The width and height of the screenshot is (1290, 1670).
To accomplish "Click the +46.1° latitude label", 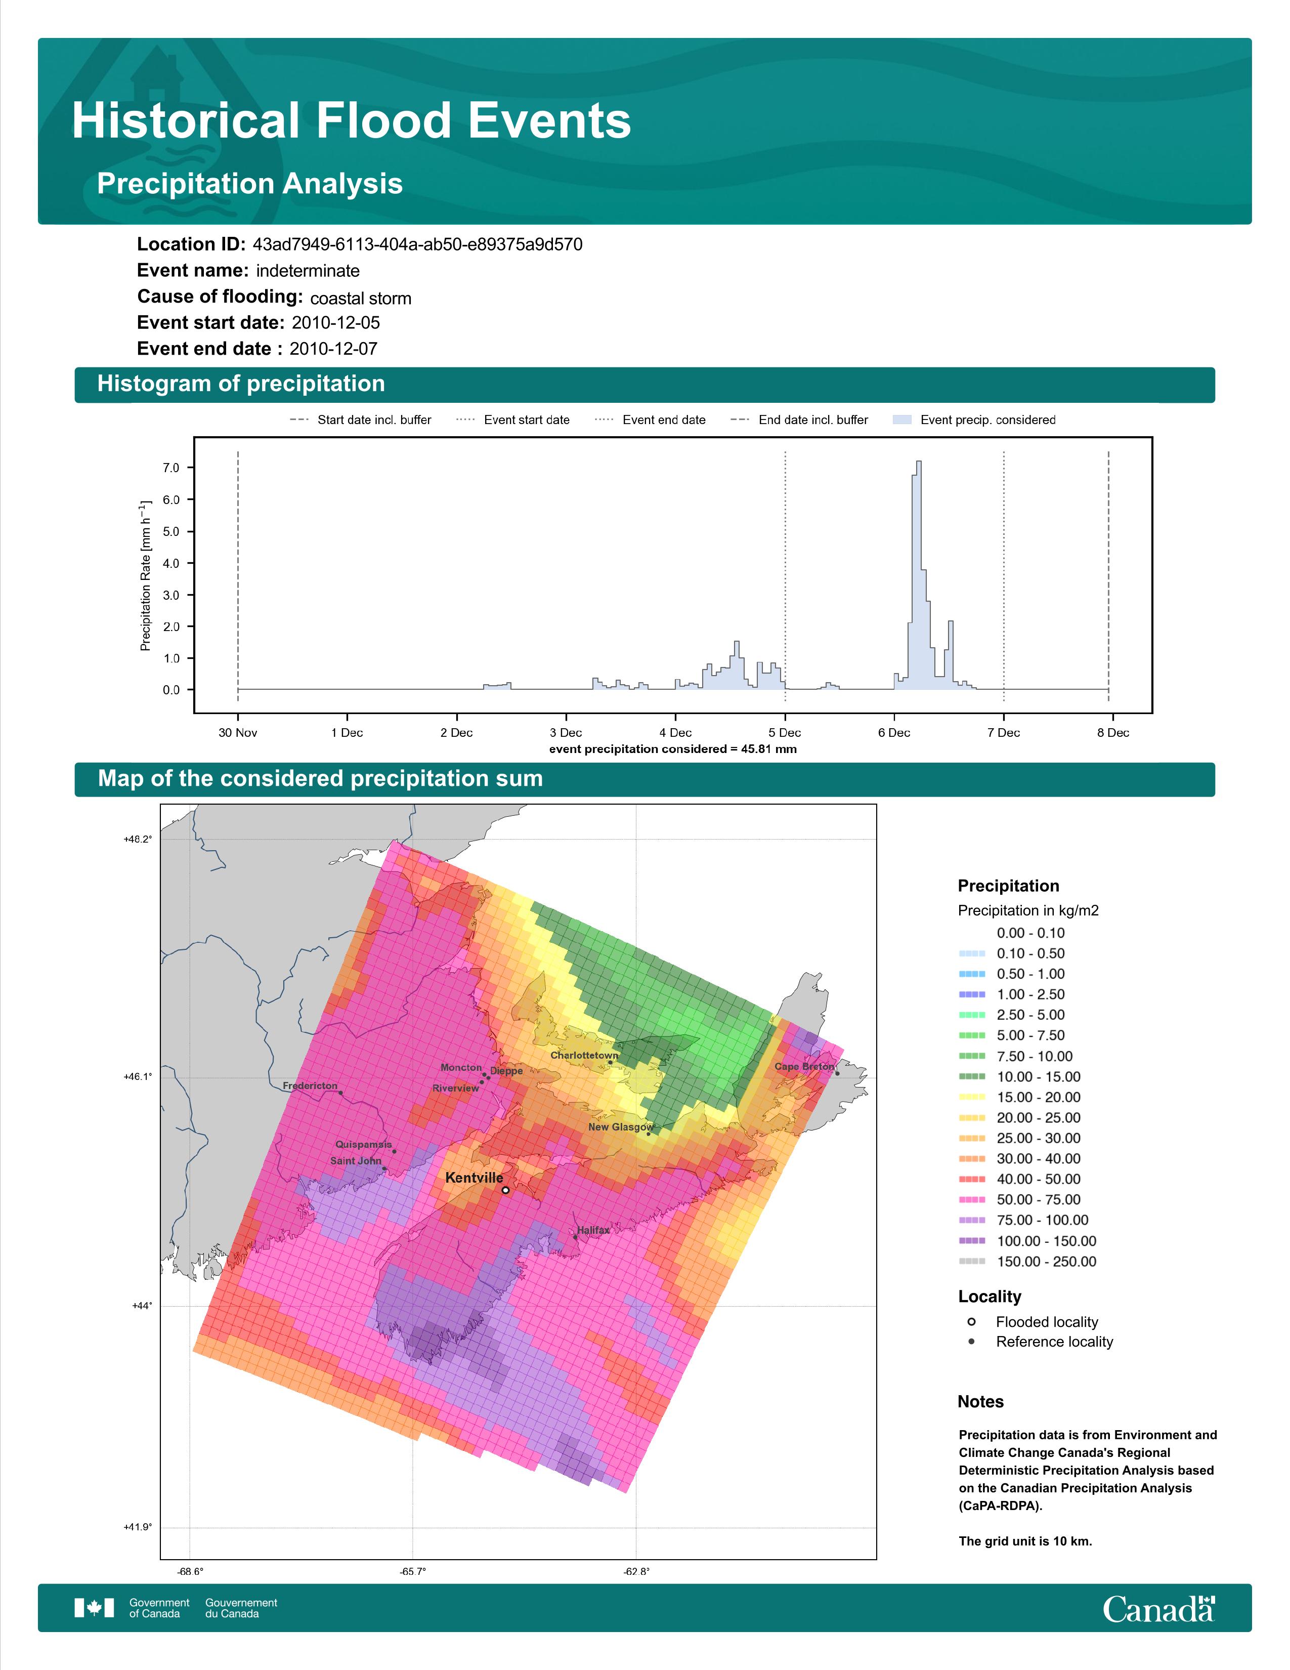I will [138, 1076].
